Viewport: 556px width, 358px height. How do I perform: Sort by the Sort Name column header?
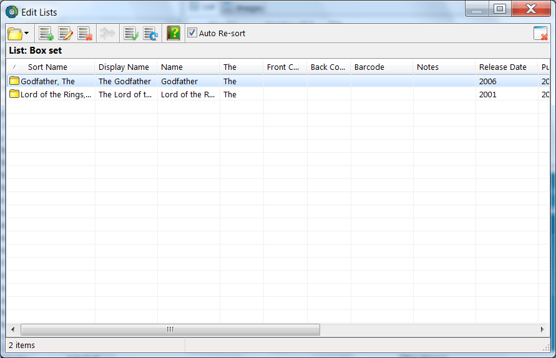[x=47, y=67]
